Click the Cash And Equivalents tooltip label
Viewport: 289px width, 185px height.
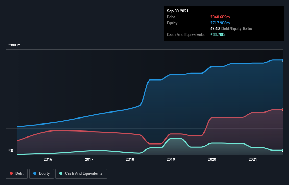pos(186,34)
